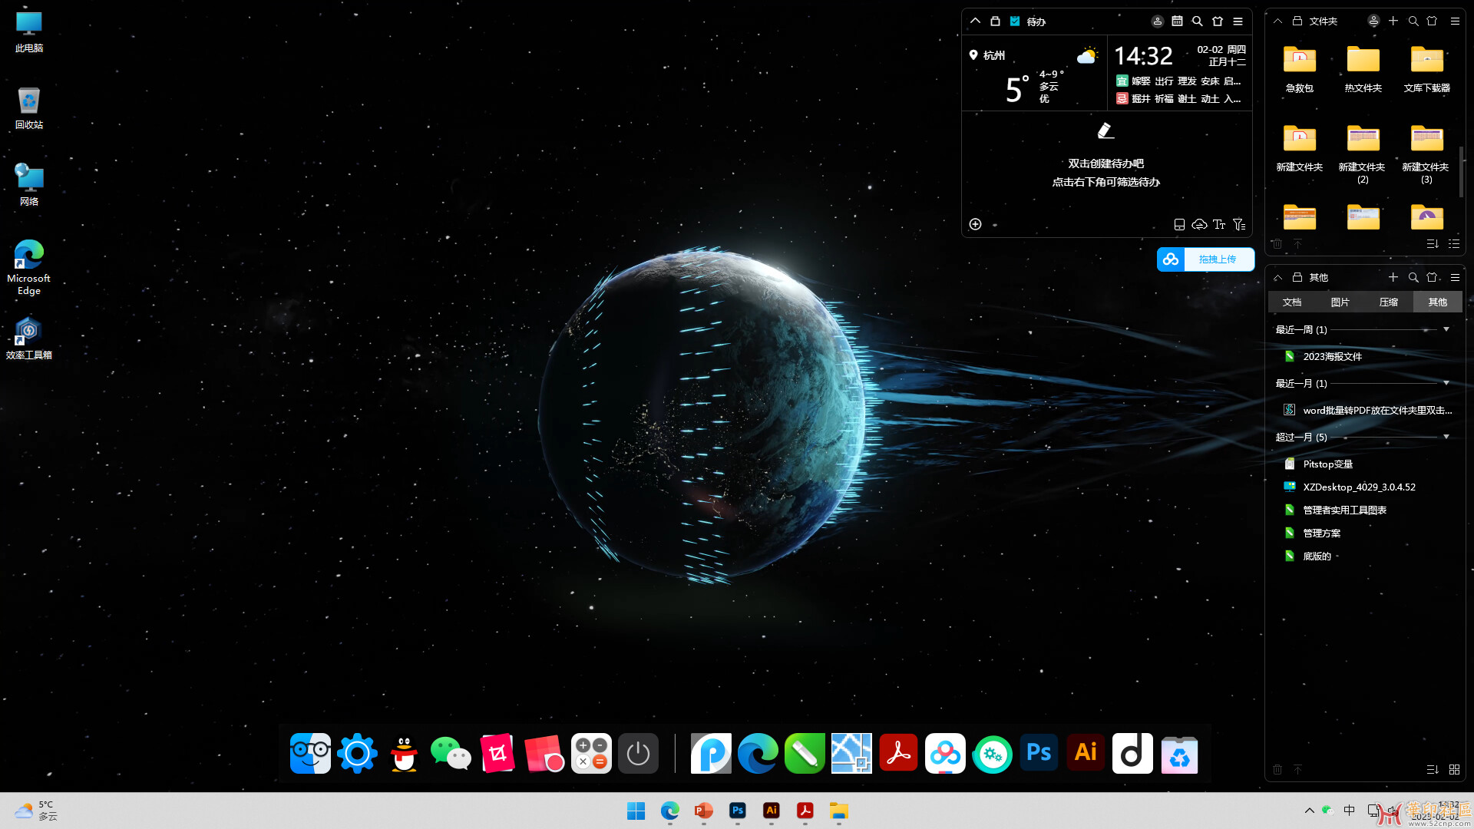The image size is (1474, 829).
Task: Open the sort options in 其他 panel
Action: coord(1433,769)
